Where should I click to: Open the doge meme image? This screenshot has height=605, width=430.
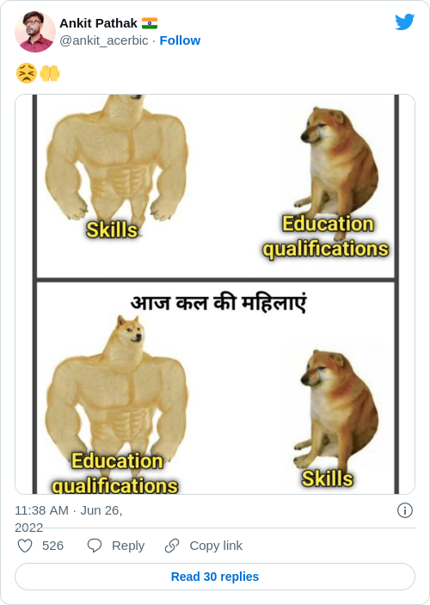click(x=215, y=294)
